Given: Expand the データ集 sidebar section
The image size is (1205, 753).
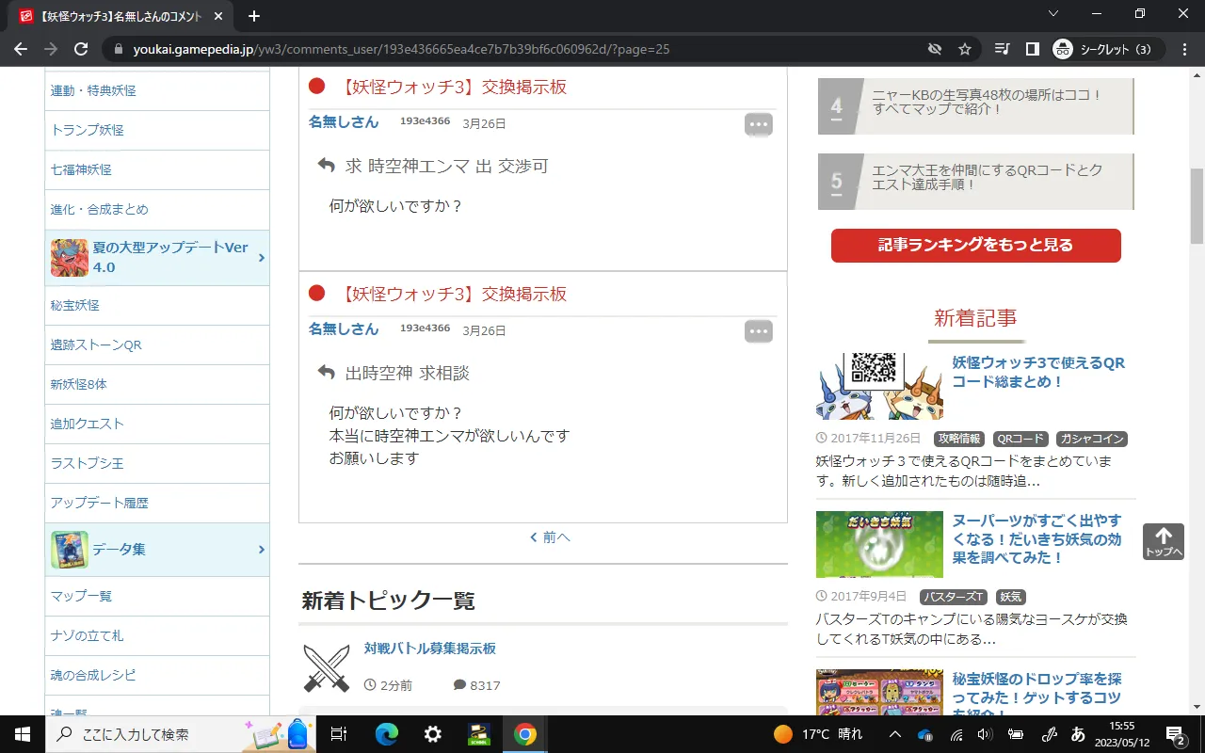Looking at the screenshot, I should point(157,549).
